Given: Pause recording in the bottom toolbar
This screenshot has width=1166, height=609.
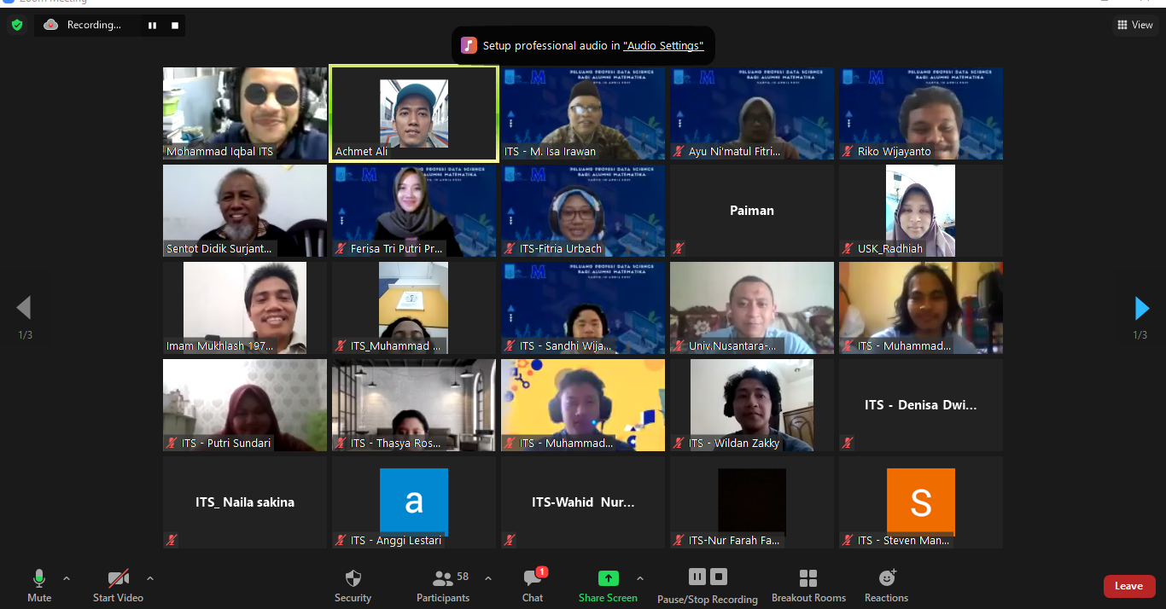Looking at the screenshot, I should (697, 577).
